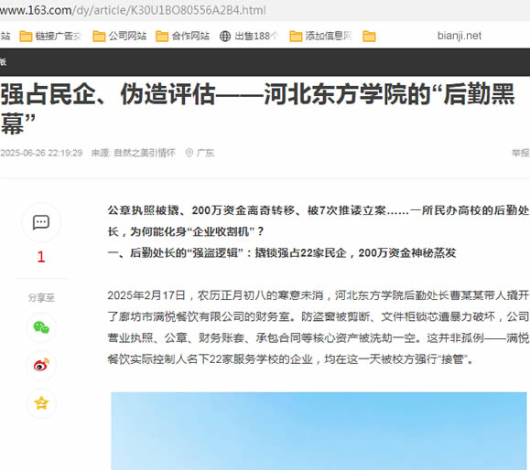Click the bianji.net bookmark

[460, 36]
